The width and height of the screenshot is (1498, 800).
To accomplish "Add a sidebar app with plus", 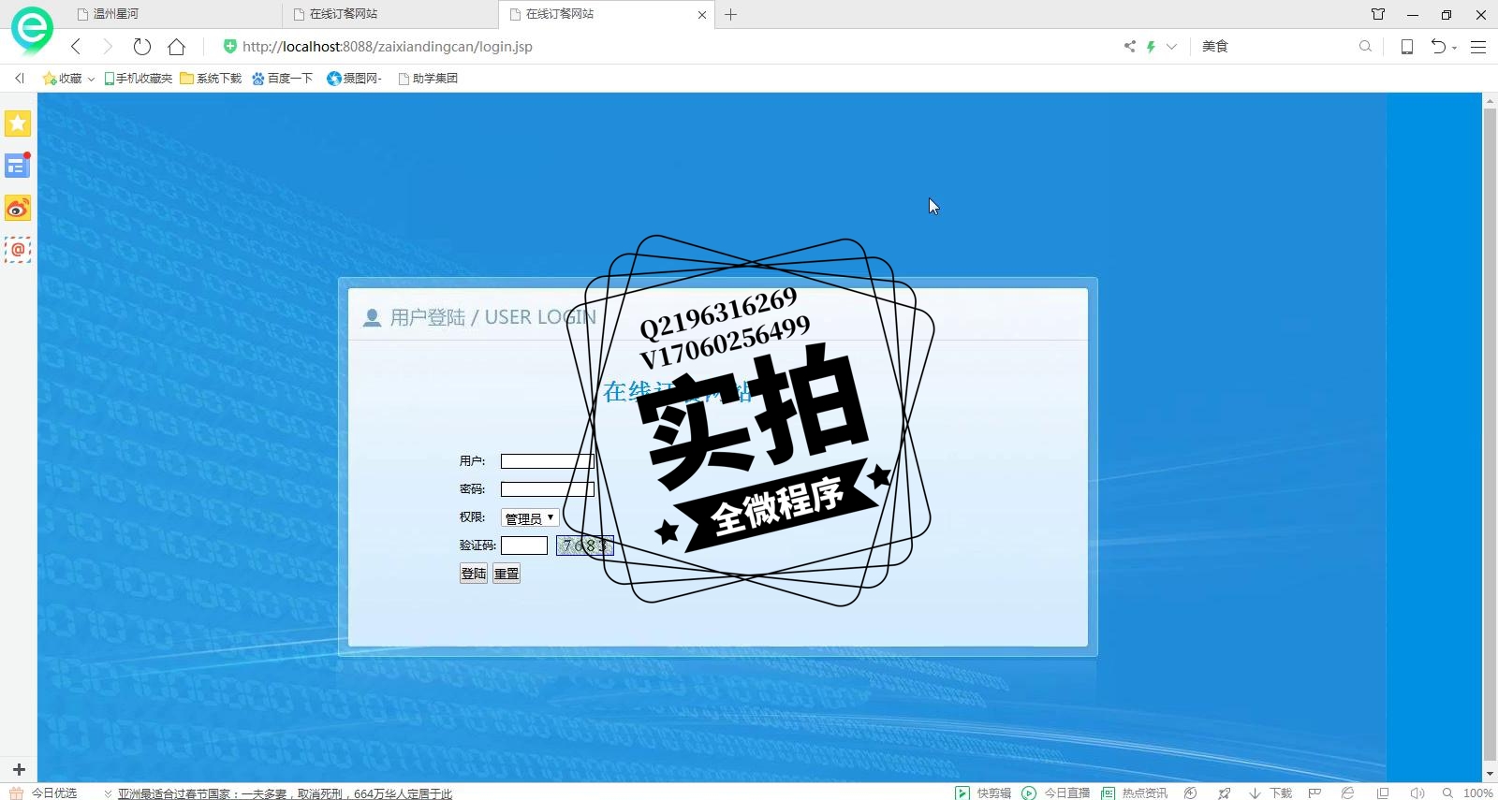I will coord(18,769).
